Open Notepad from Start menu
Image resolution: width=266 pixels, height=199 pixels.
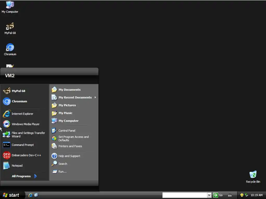(x=25, y=166)
